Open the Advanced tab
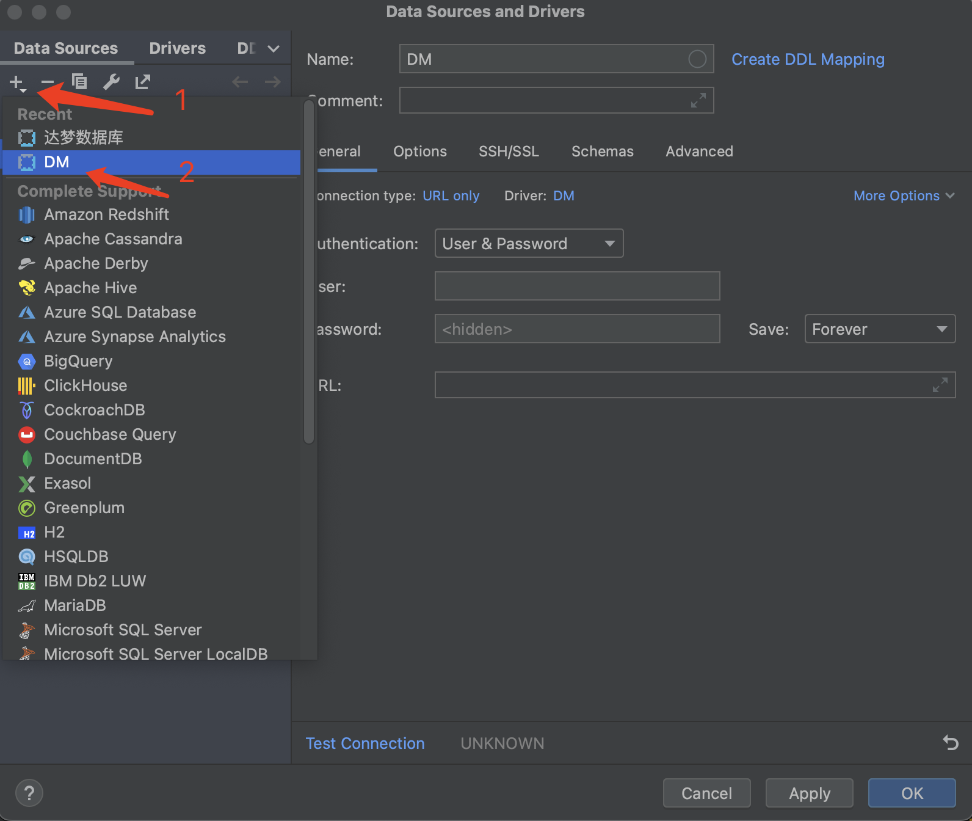972x821 pixels. click(x=700, y=151)
